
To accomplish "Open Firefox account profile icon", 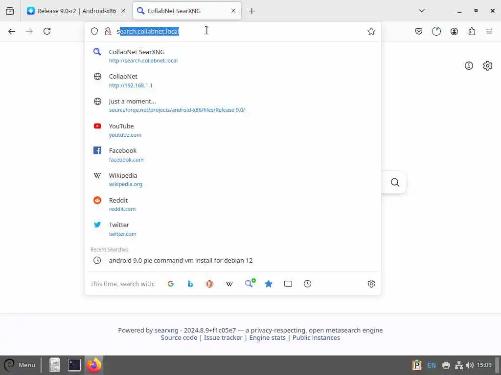I will coord(454,31).
